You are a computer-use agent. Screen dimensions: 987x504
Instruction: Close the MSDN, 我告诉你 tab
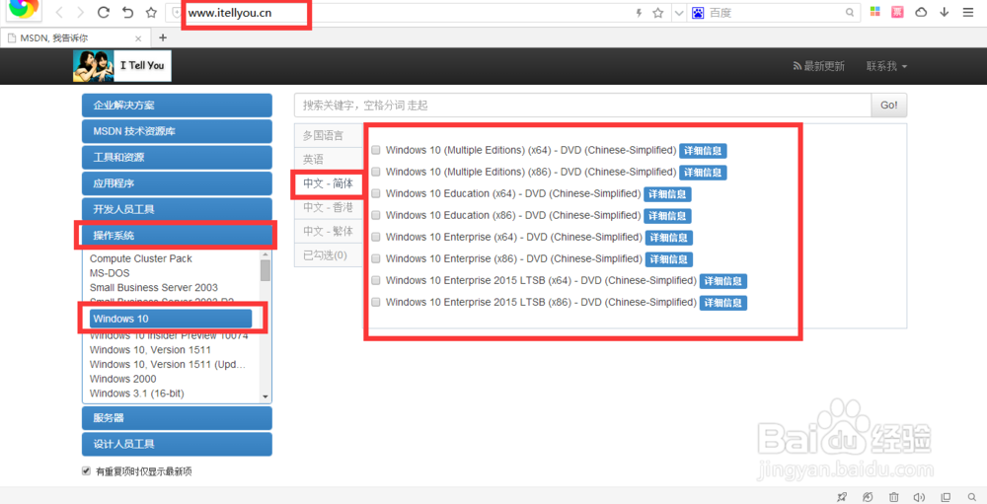(x=138, y=38)
